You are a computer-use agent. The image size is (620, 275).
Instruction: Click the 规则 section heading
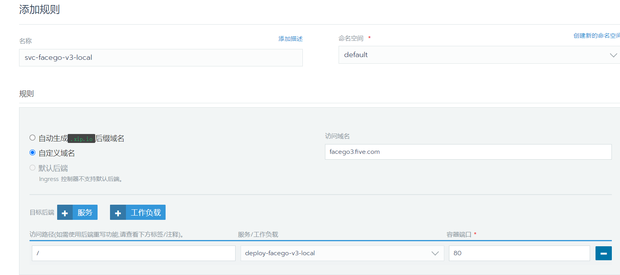[x=26, y=94]
